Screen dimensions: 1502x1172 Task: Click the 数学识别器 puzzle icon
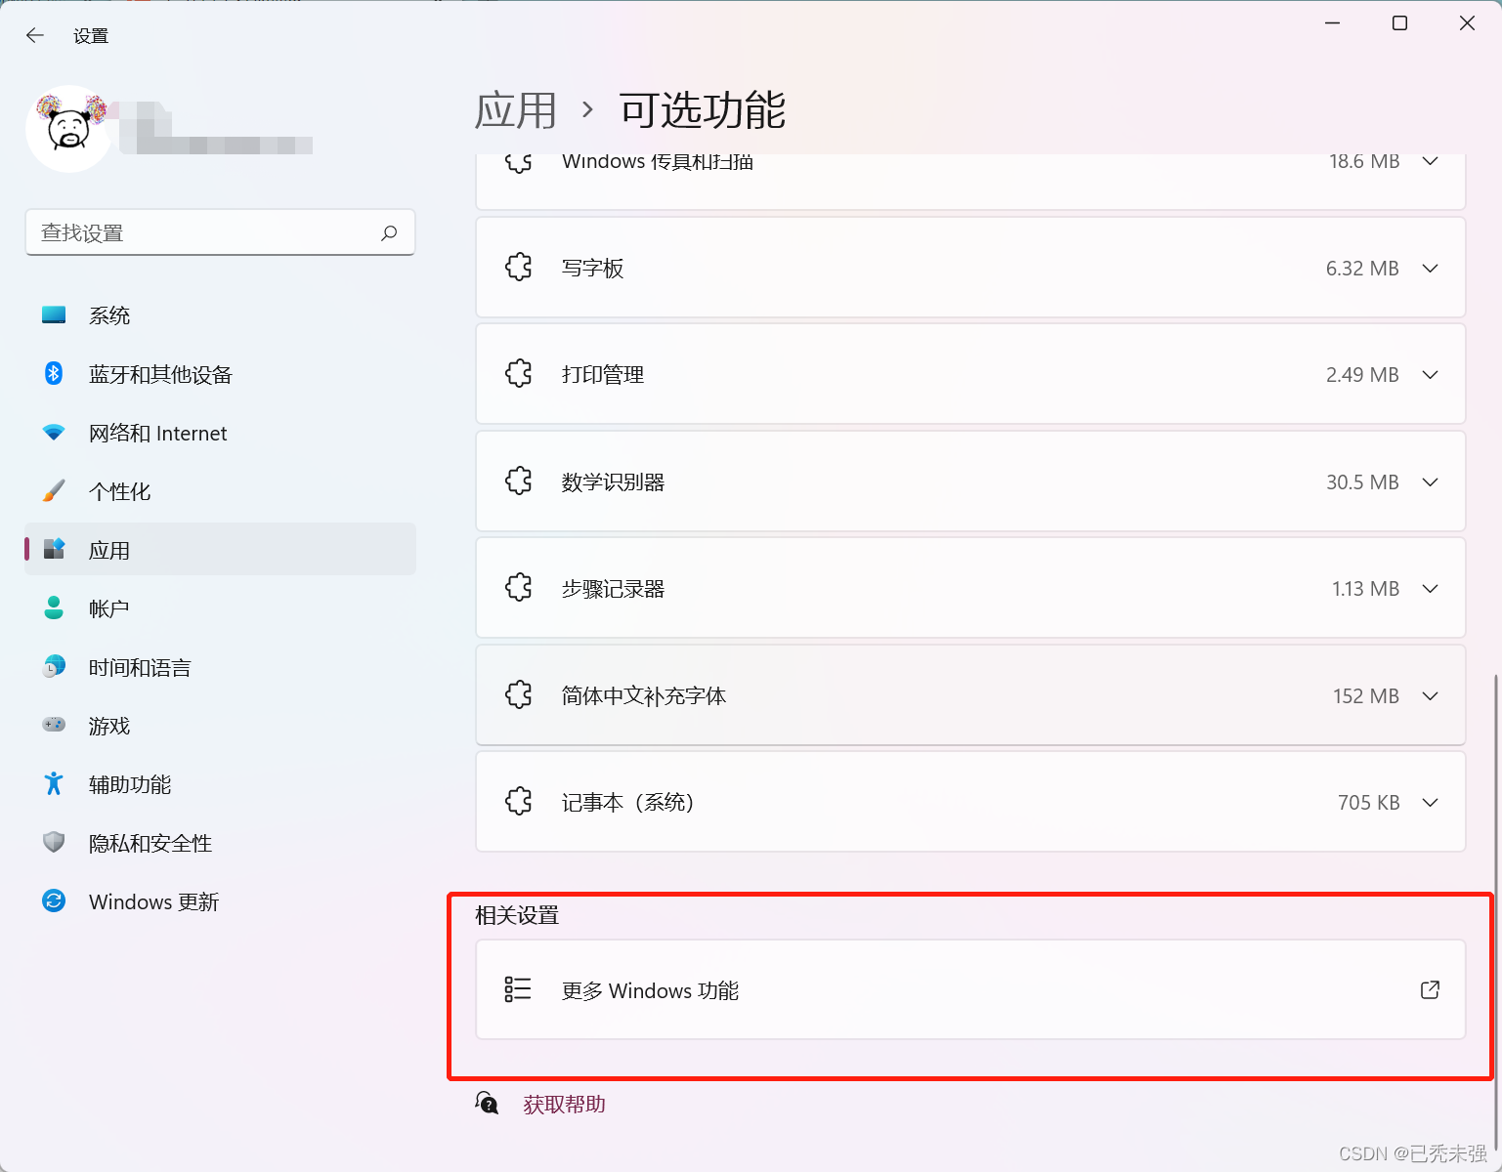(519, 481)
